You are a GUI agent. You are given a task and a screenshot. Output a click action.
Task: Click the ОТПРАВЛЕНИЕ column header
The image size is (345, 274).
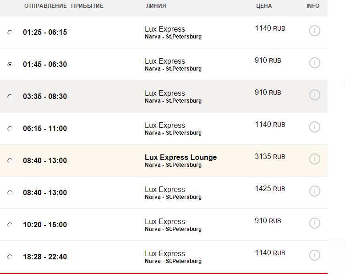[x=45, y=6]
